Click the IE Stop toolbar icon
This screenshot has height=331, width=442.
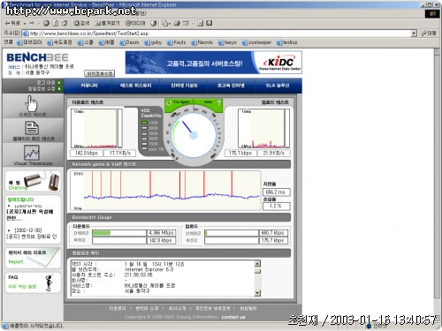pos(46,23)
